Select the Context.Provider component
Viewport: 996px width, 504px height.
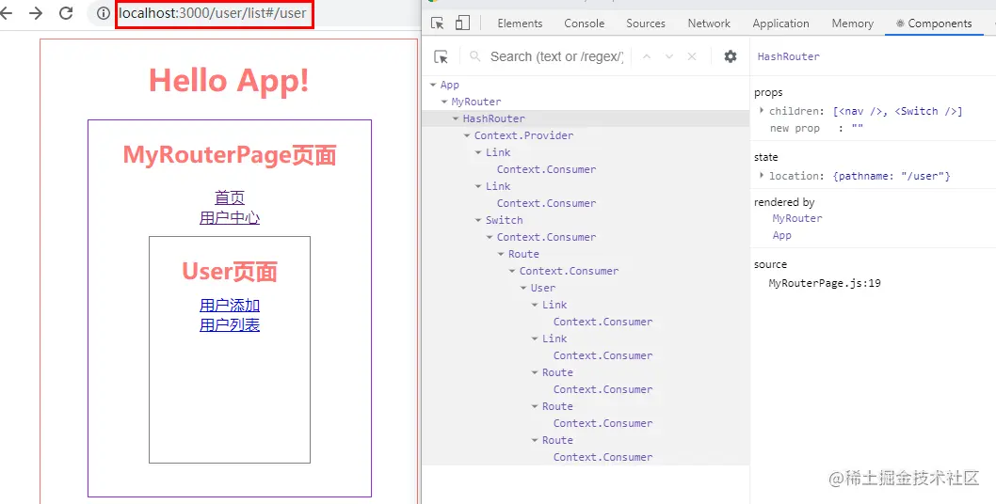pyautogui.click(x=523, y=135)
